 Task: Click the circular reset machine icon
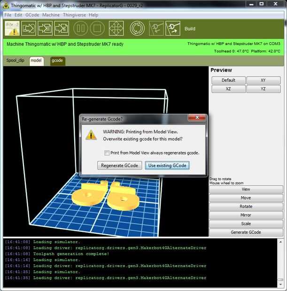pos(137,28)
